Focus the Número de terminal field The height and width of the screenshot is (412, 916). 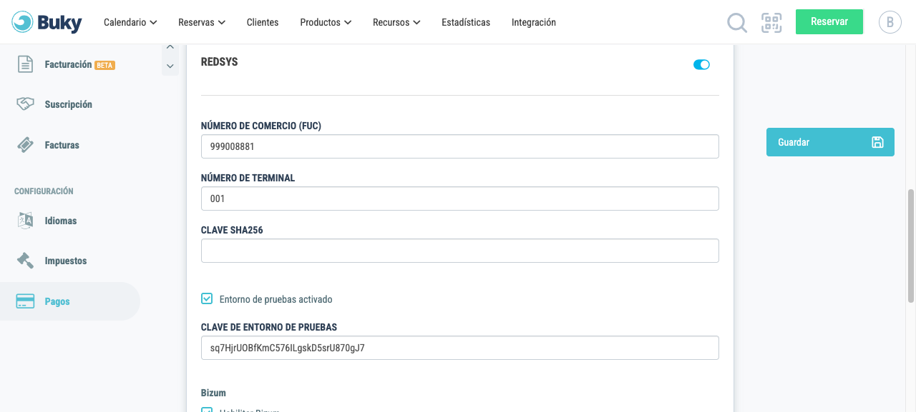[x=460, y=199]
